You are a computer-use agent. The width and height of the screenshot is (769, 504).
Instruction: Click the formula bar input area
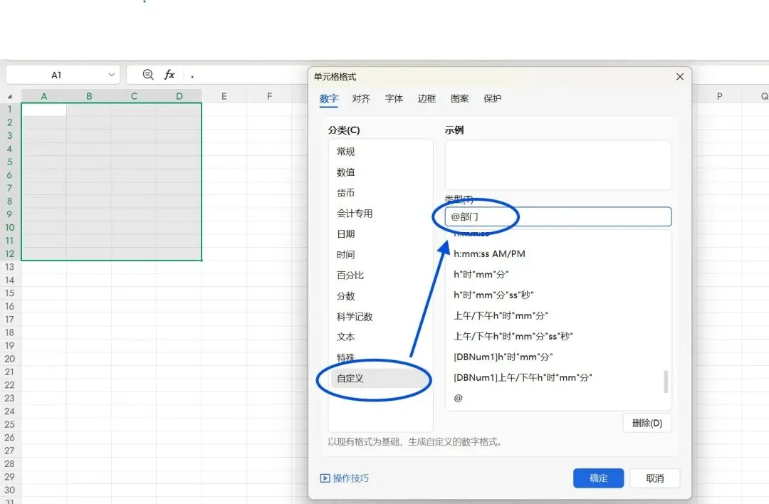(x=248, y=75)
